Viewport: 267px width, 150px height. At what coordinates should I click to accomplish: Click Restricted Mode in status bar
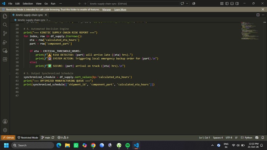click(x=28, y=137)
